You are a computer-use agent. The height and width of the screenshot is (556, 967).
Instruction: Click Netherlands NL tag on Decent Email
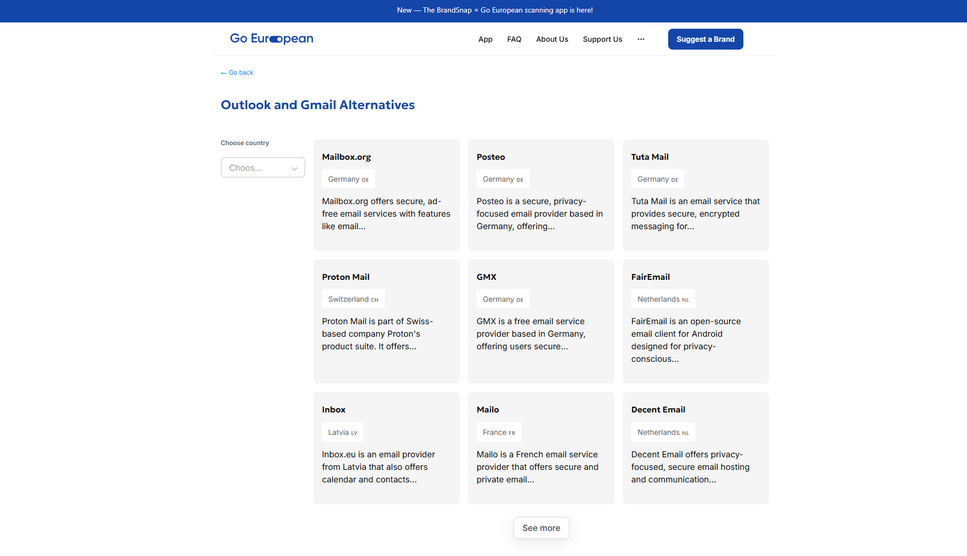tap(663, 432)
